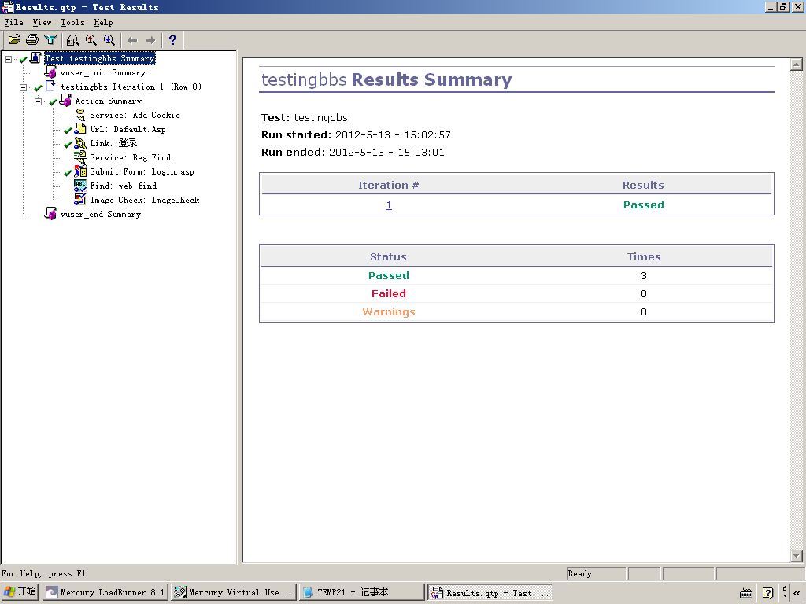
Task: Click the Passed result in Iteration table
Action: pyautogui.click(x=644, y=205)
